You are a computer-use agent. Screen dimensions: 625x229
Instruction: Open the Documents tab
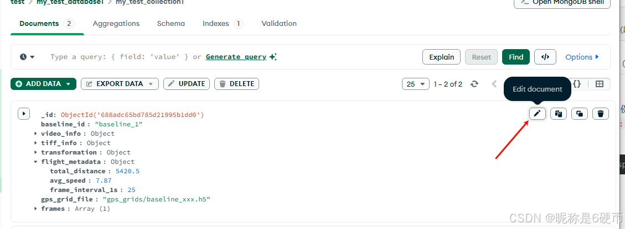[x=47, y=24]
